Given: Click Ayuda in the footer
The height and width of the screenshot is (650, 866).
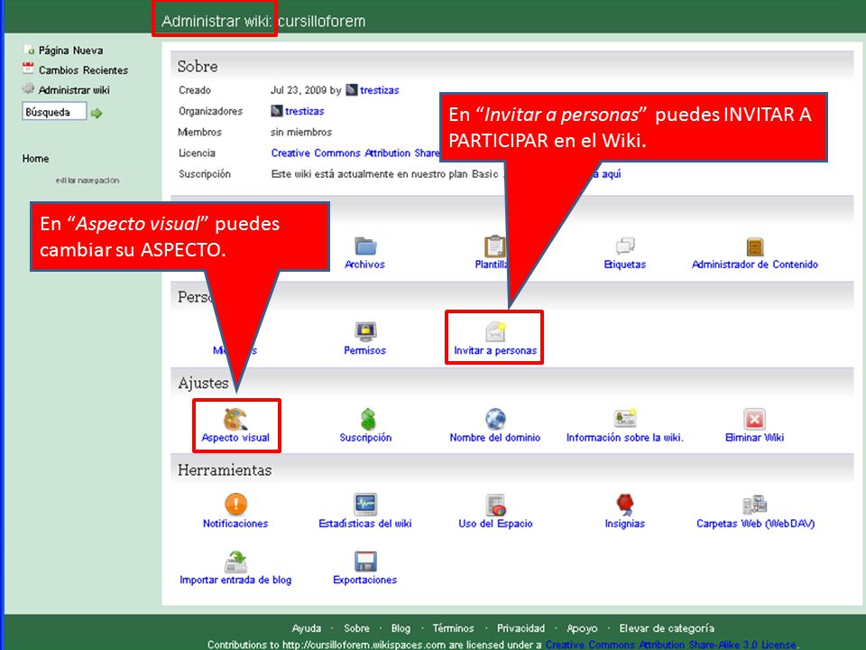Looking at the screenshot, I should (x=307, y=628).
